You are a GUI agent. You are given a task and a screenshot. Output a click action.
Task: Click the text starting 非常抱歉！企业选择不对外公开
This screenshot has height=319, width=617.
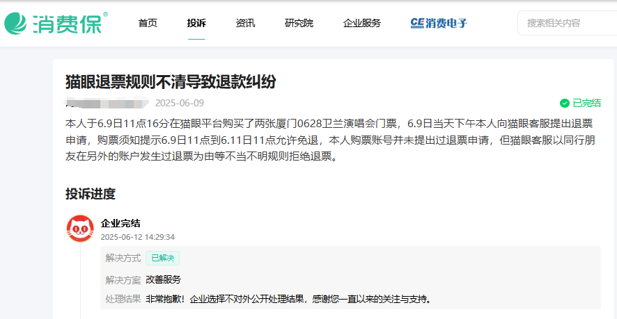tap(288, 299)
